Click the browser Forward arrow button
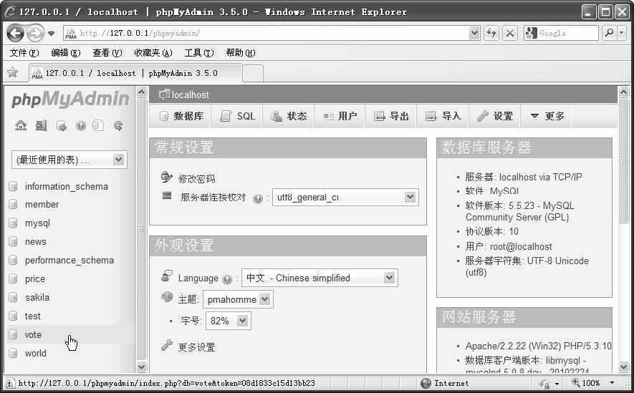 (35, 33)
